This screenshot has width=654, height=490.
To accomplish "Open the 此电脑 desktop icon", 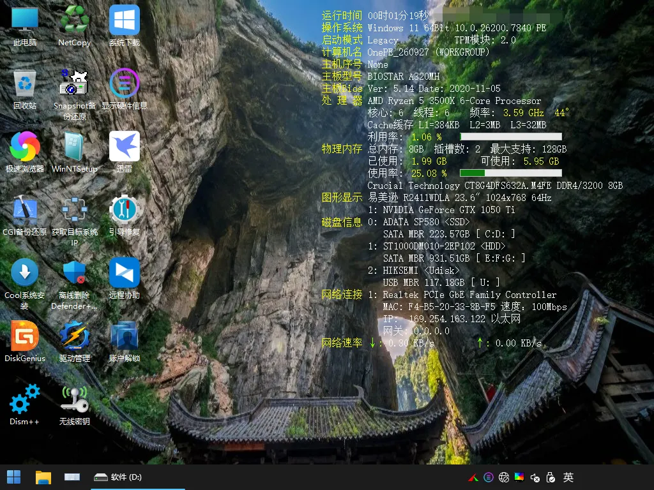I will [25, 26].
